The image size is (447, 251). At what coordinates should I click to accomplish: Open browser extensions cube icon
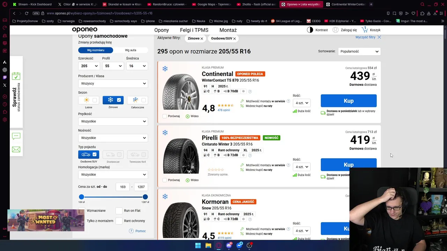point(422,13)
